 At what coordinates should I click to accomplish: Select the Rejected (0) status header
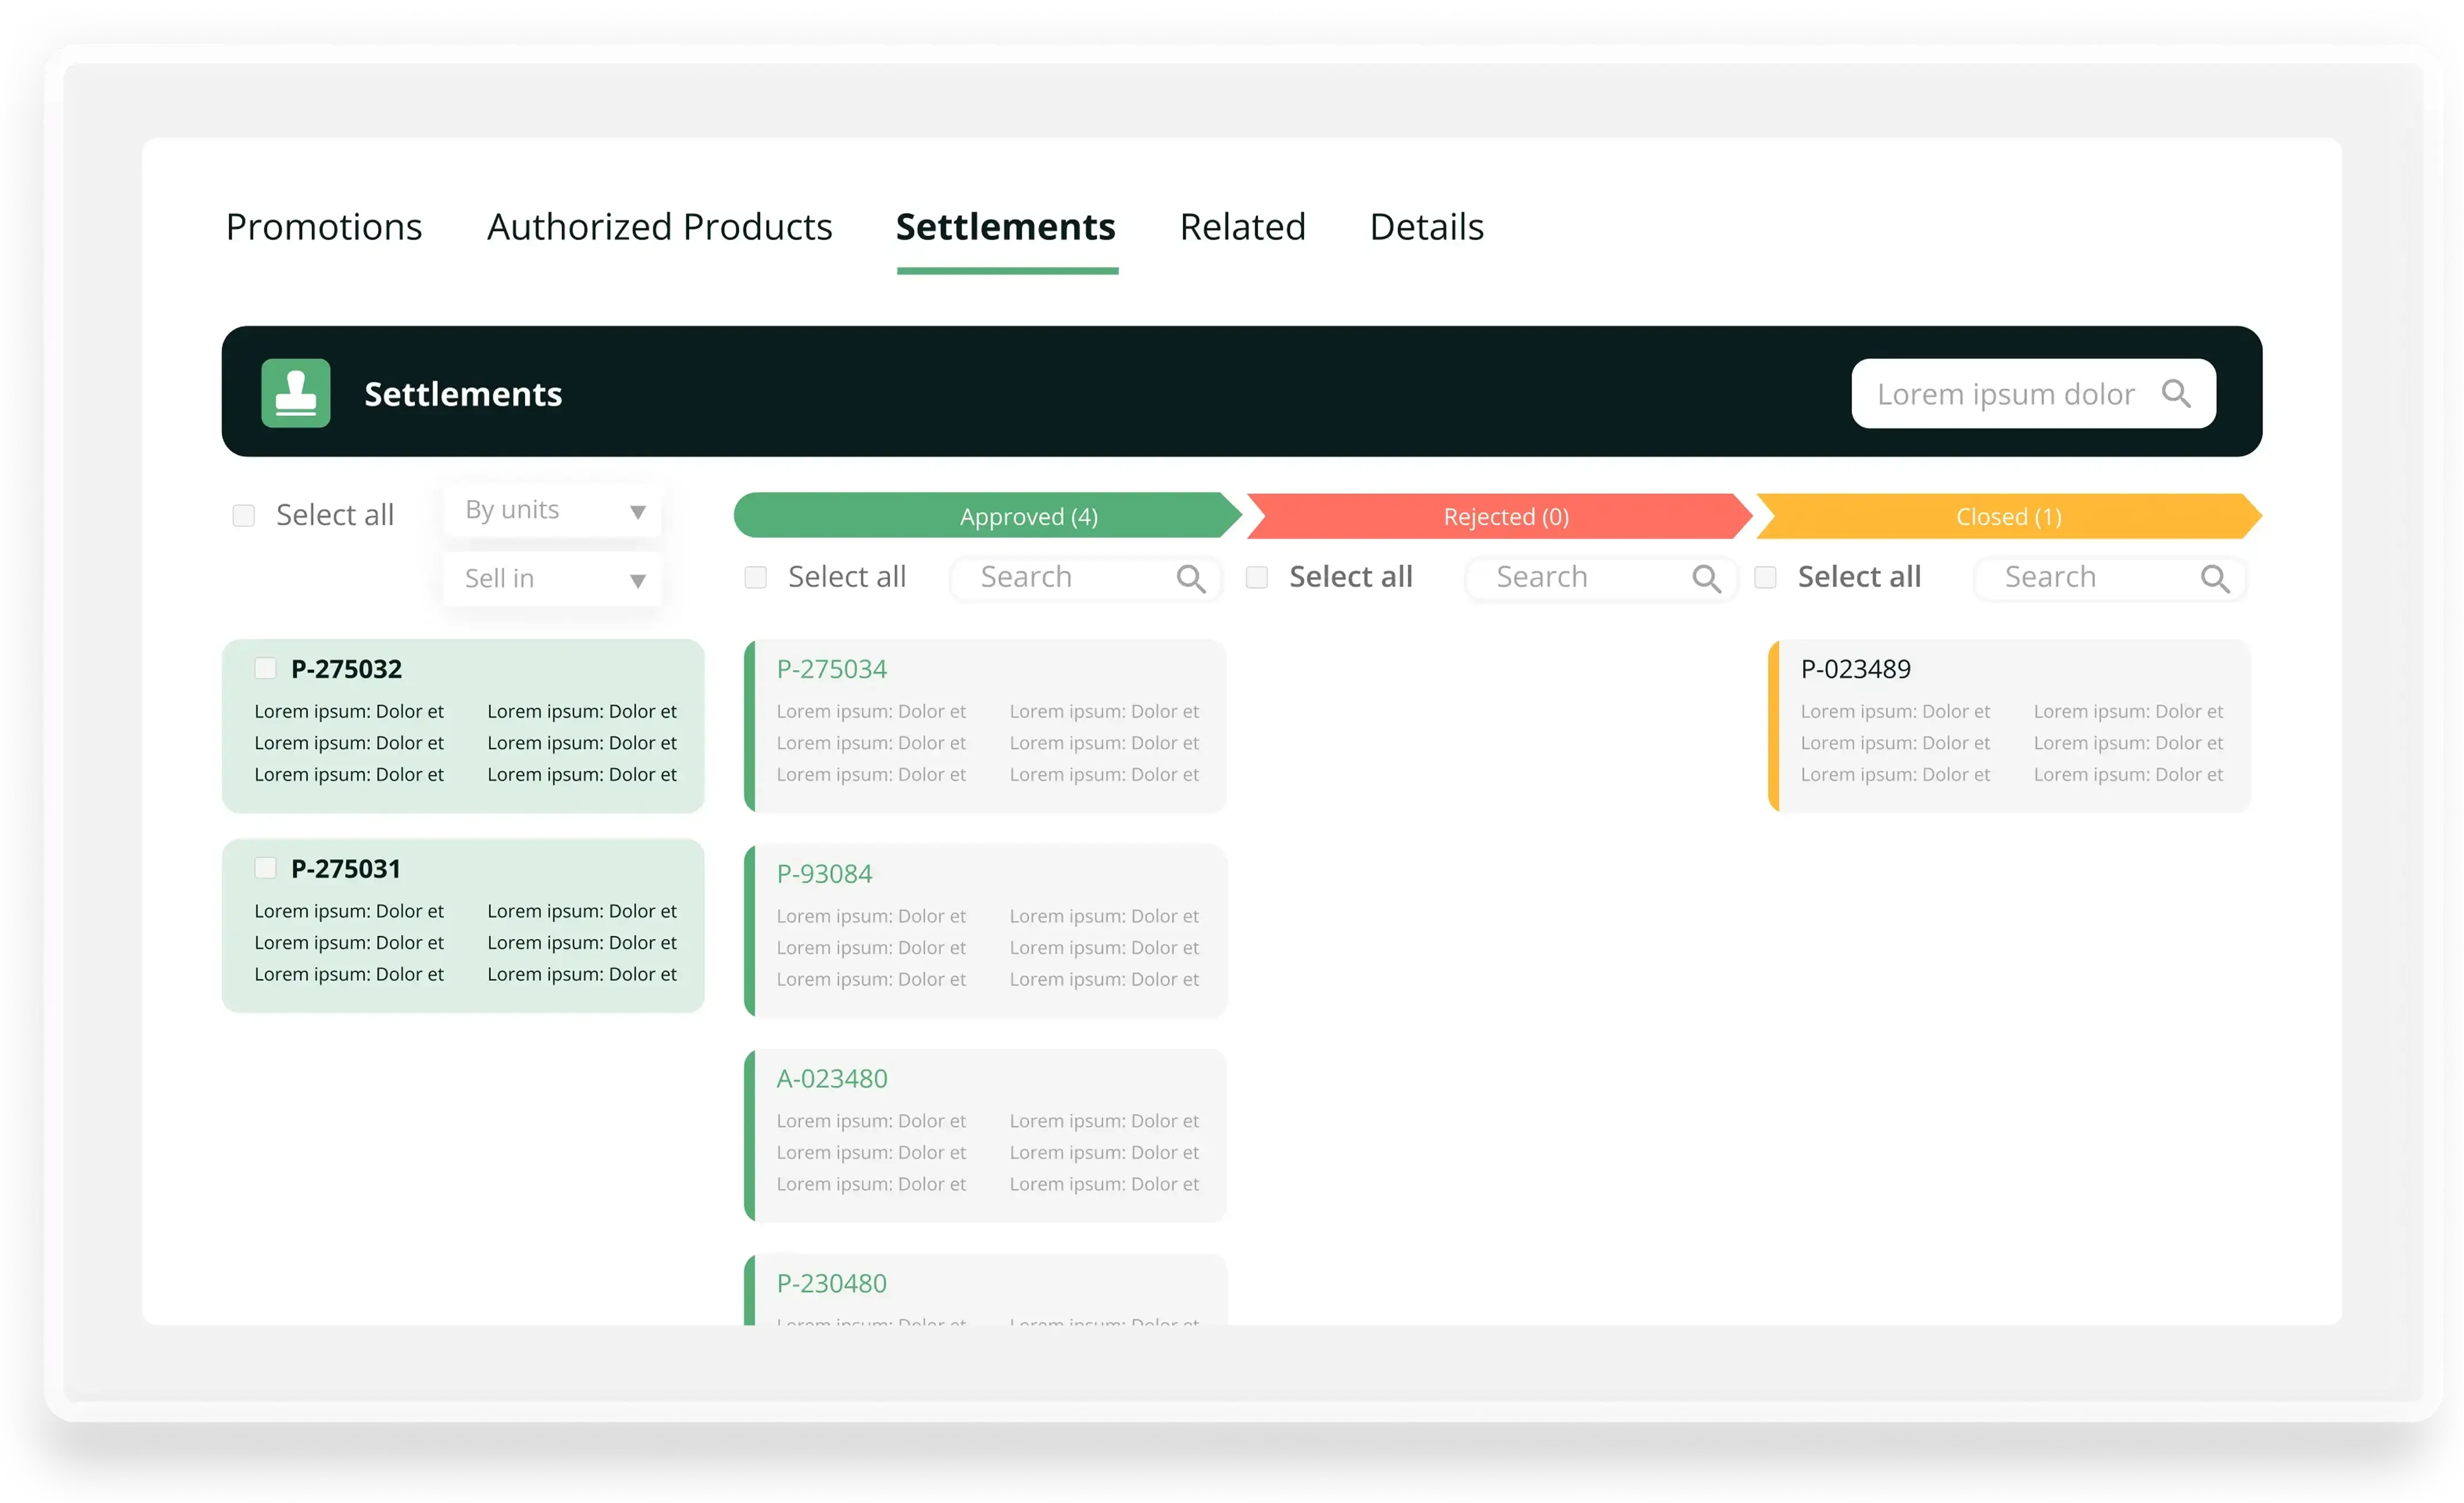click(x=1504, y=516)
